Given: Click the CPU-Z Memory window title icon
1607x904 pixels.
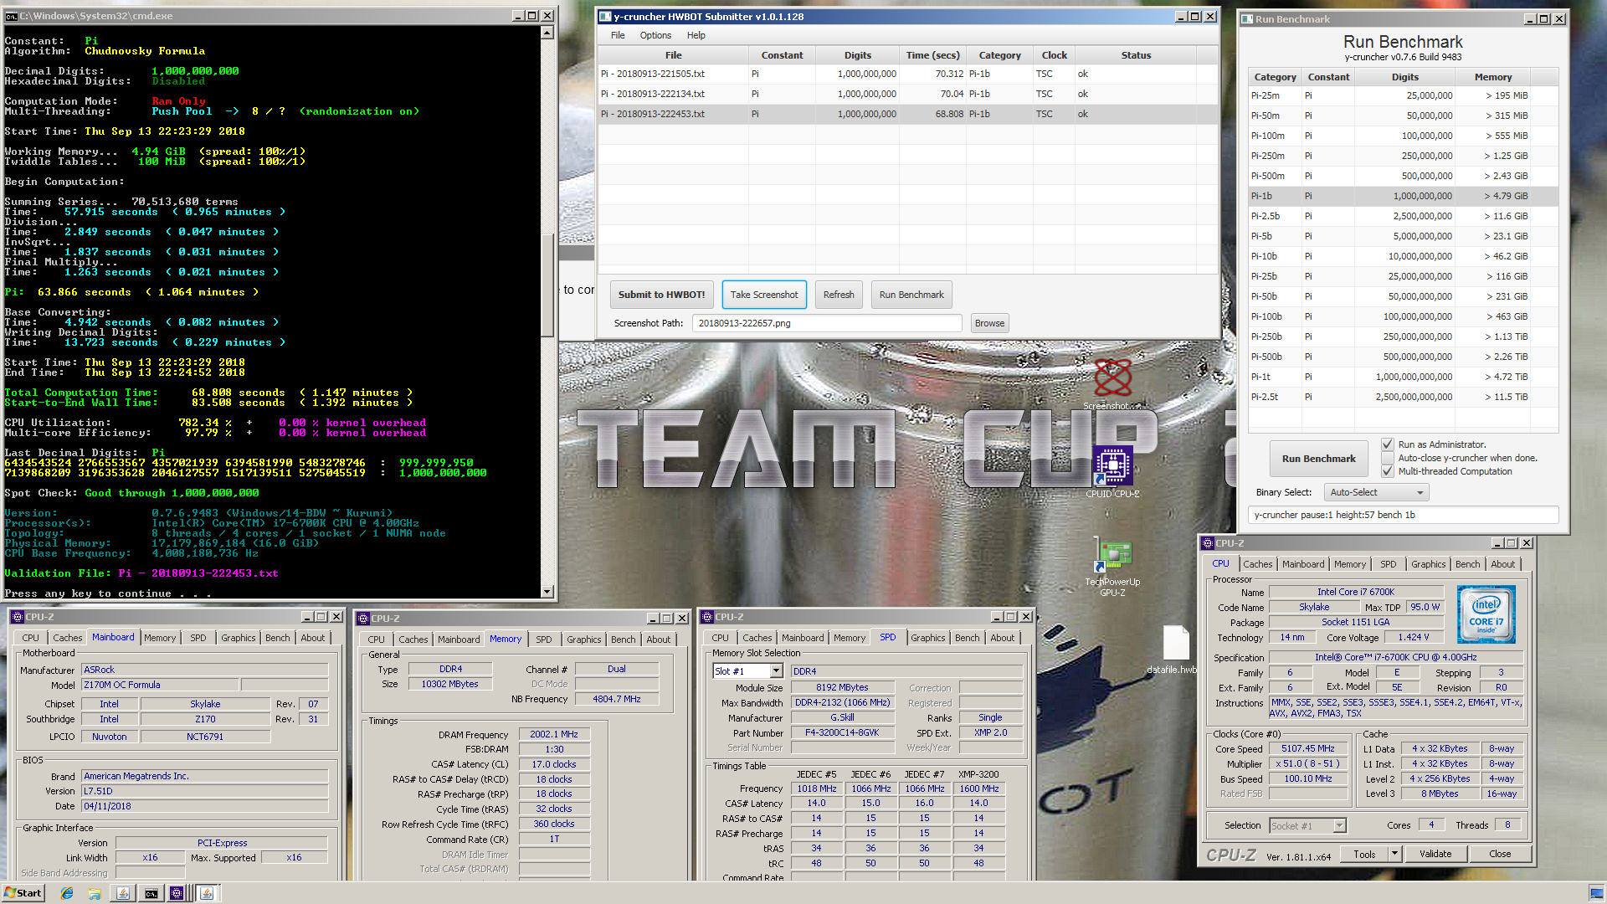Looking at the screenshot, I should pos(363,619).
